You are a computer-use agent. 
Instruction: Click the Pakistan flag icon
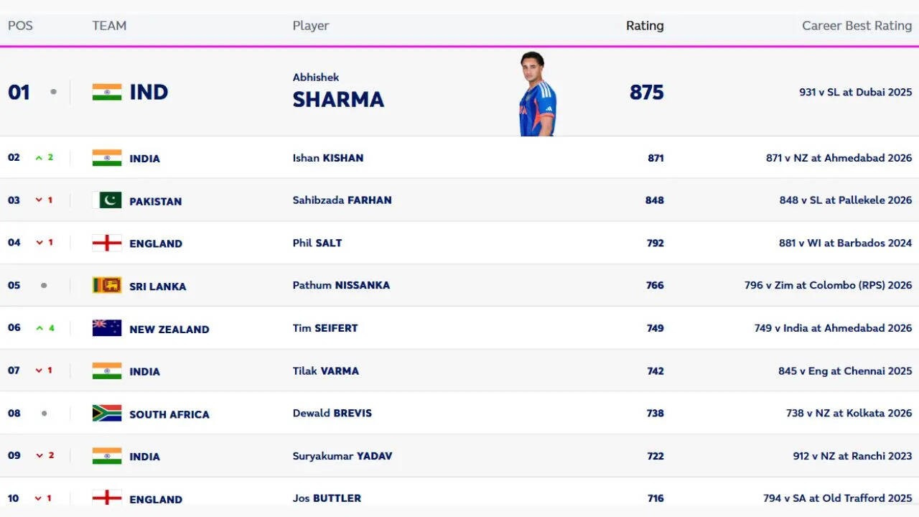[106, 200]
